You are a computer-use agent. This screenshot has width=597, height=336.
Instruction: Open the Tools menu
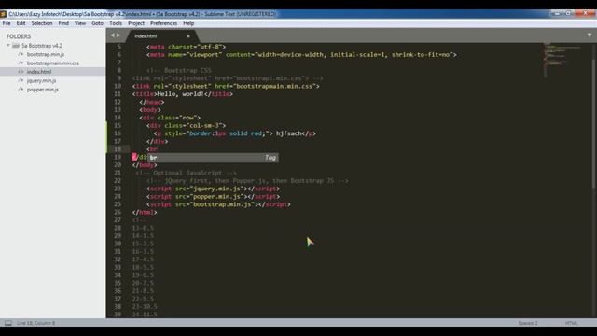pyautogui.click(x=116, y=23)
